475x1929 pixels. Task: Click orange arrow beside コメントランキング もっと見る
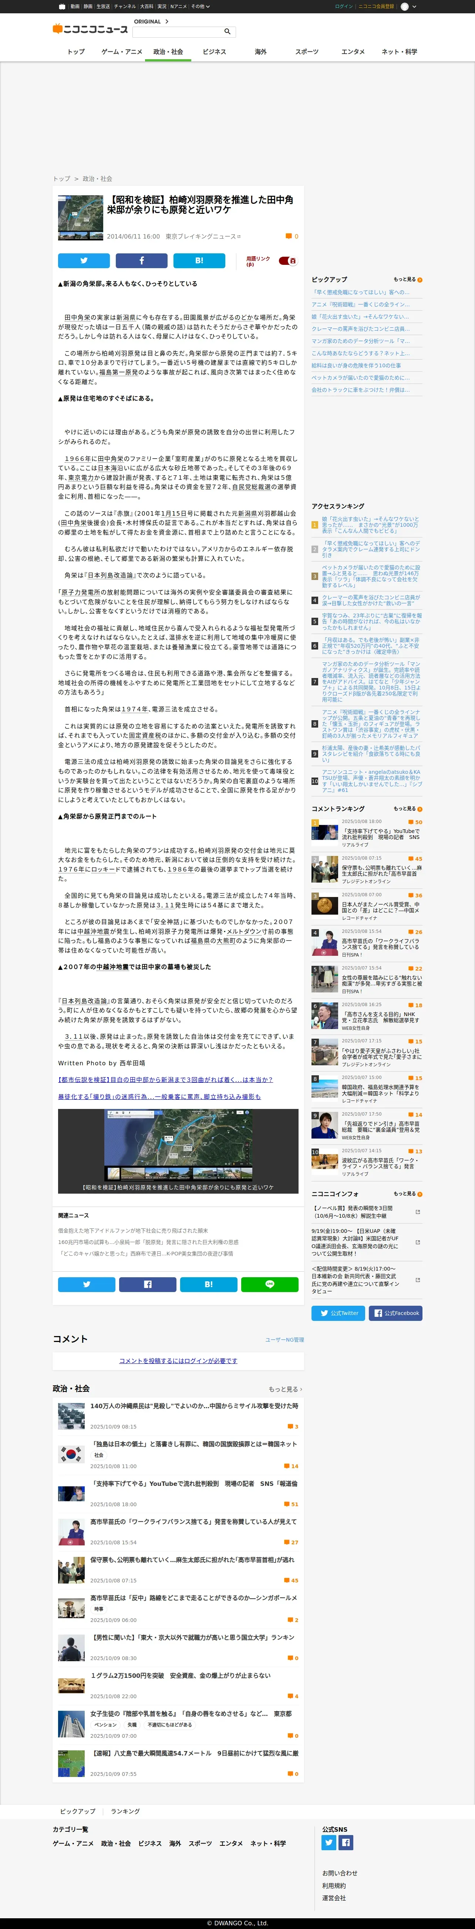420,809
